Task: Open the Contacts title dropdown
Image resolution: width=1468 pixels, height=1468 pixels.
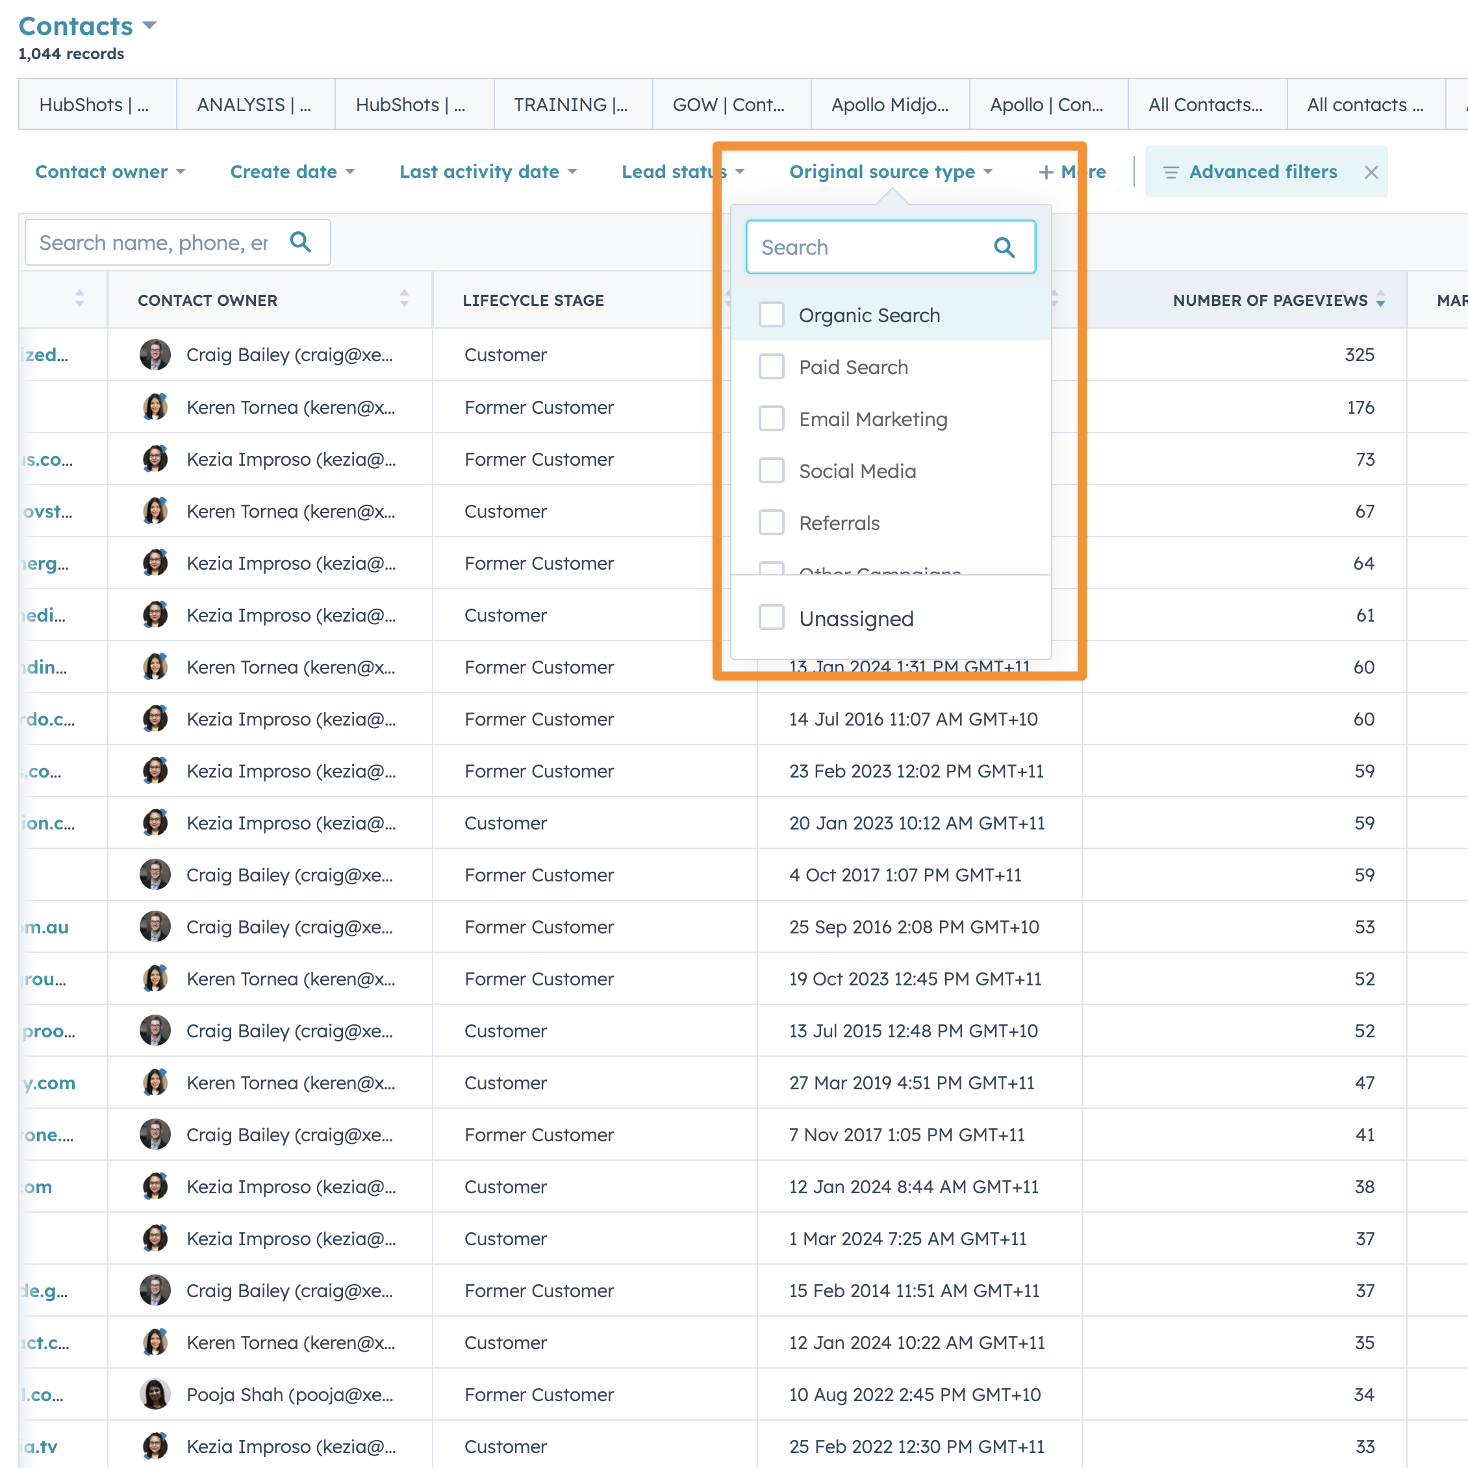Action: 149,26
